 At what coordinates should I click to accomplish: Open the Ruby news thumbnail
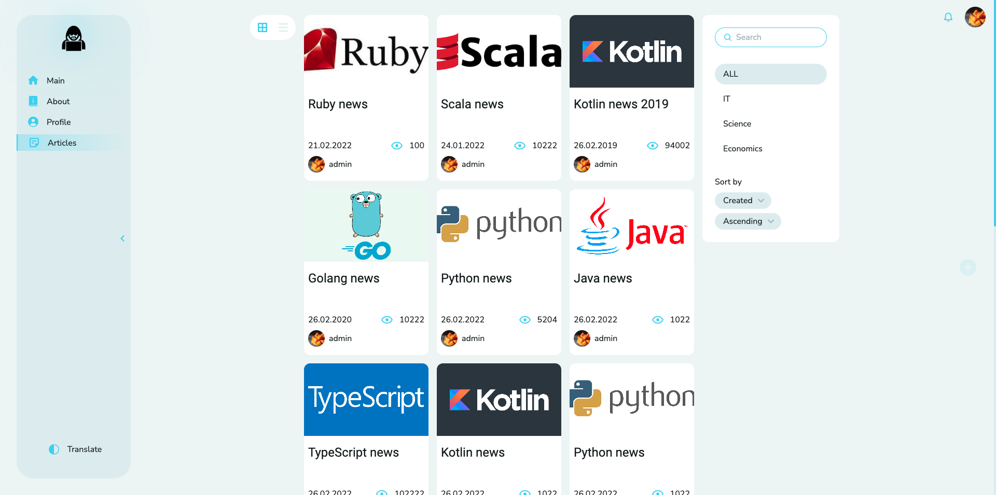[366, 51]
